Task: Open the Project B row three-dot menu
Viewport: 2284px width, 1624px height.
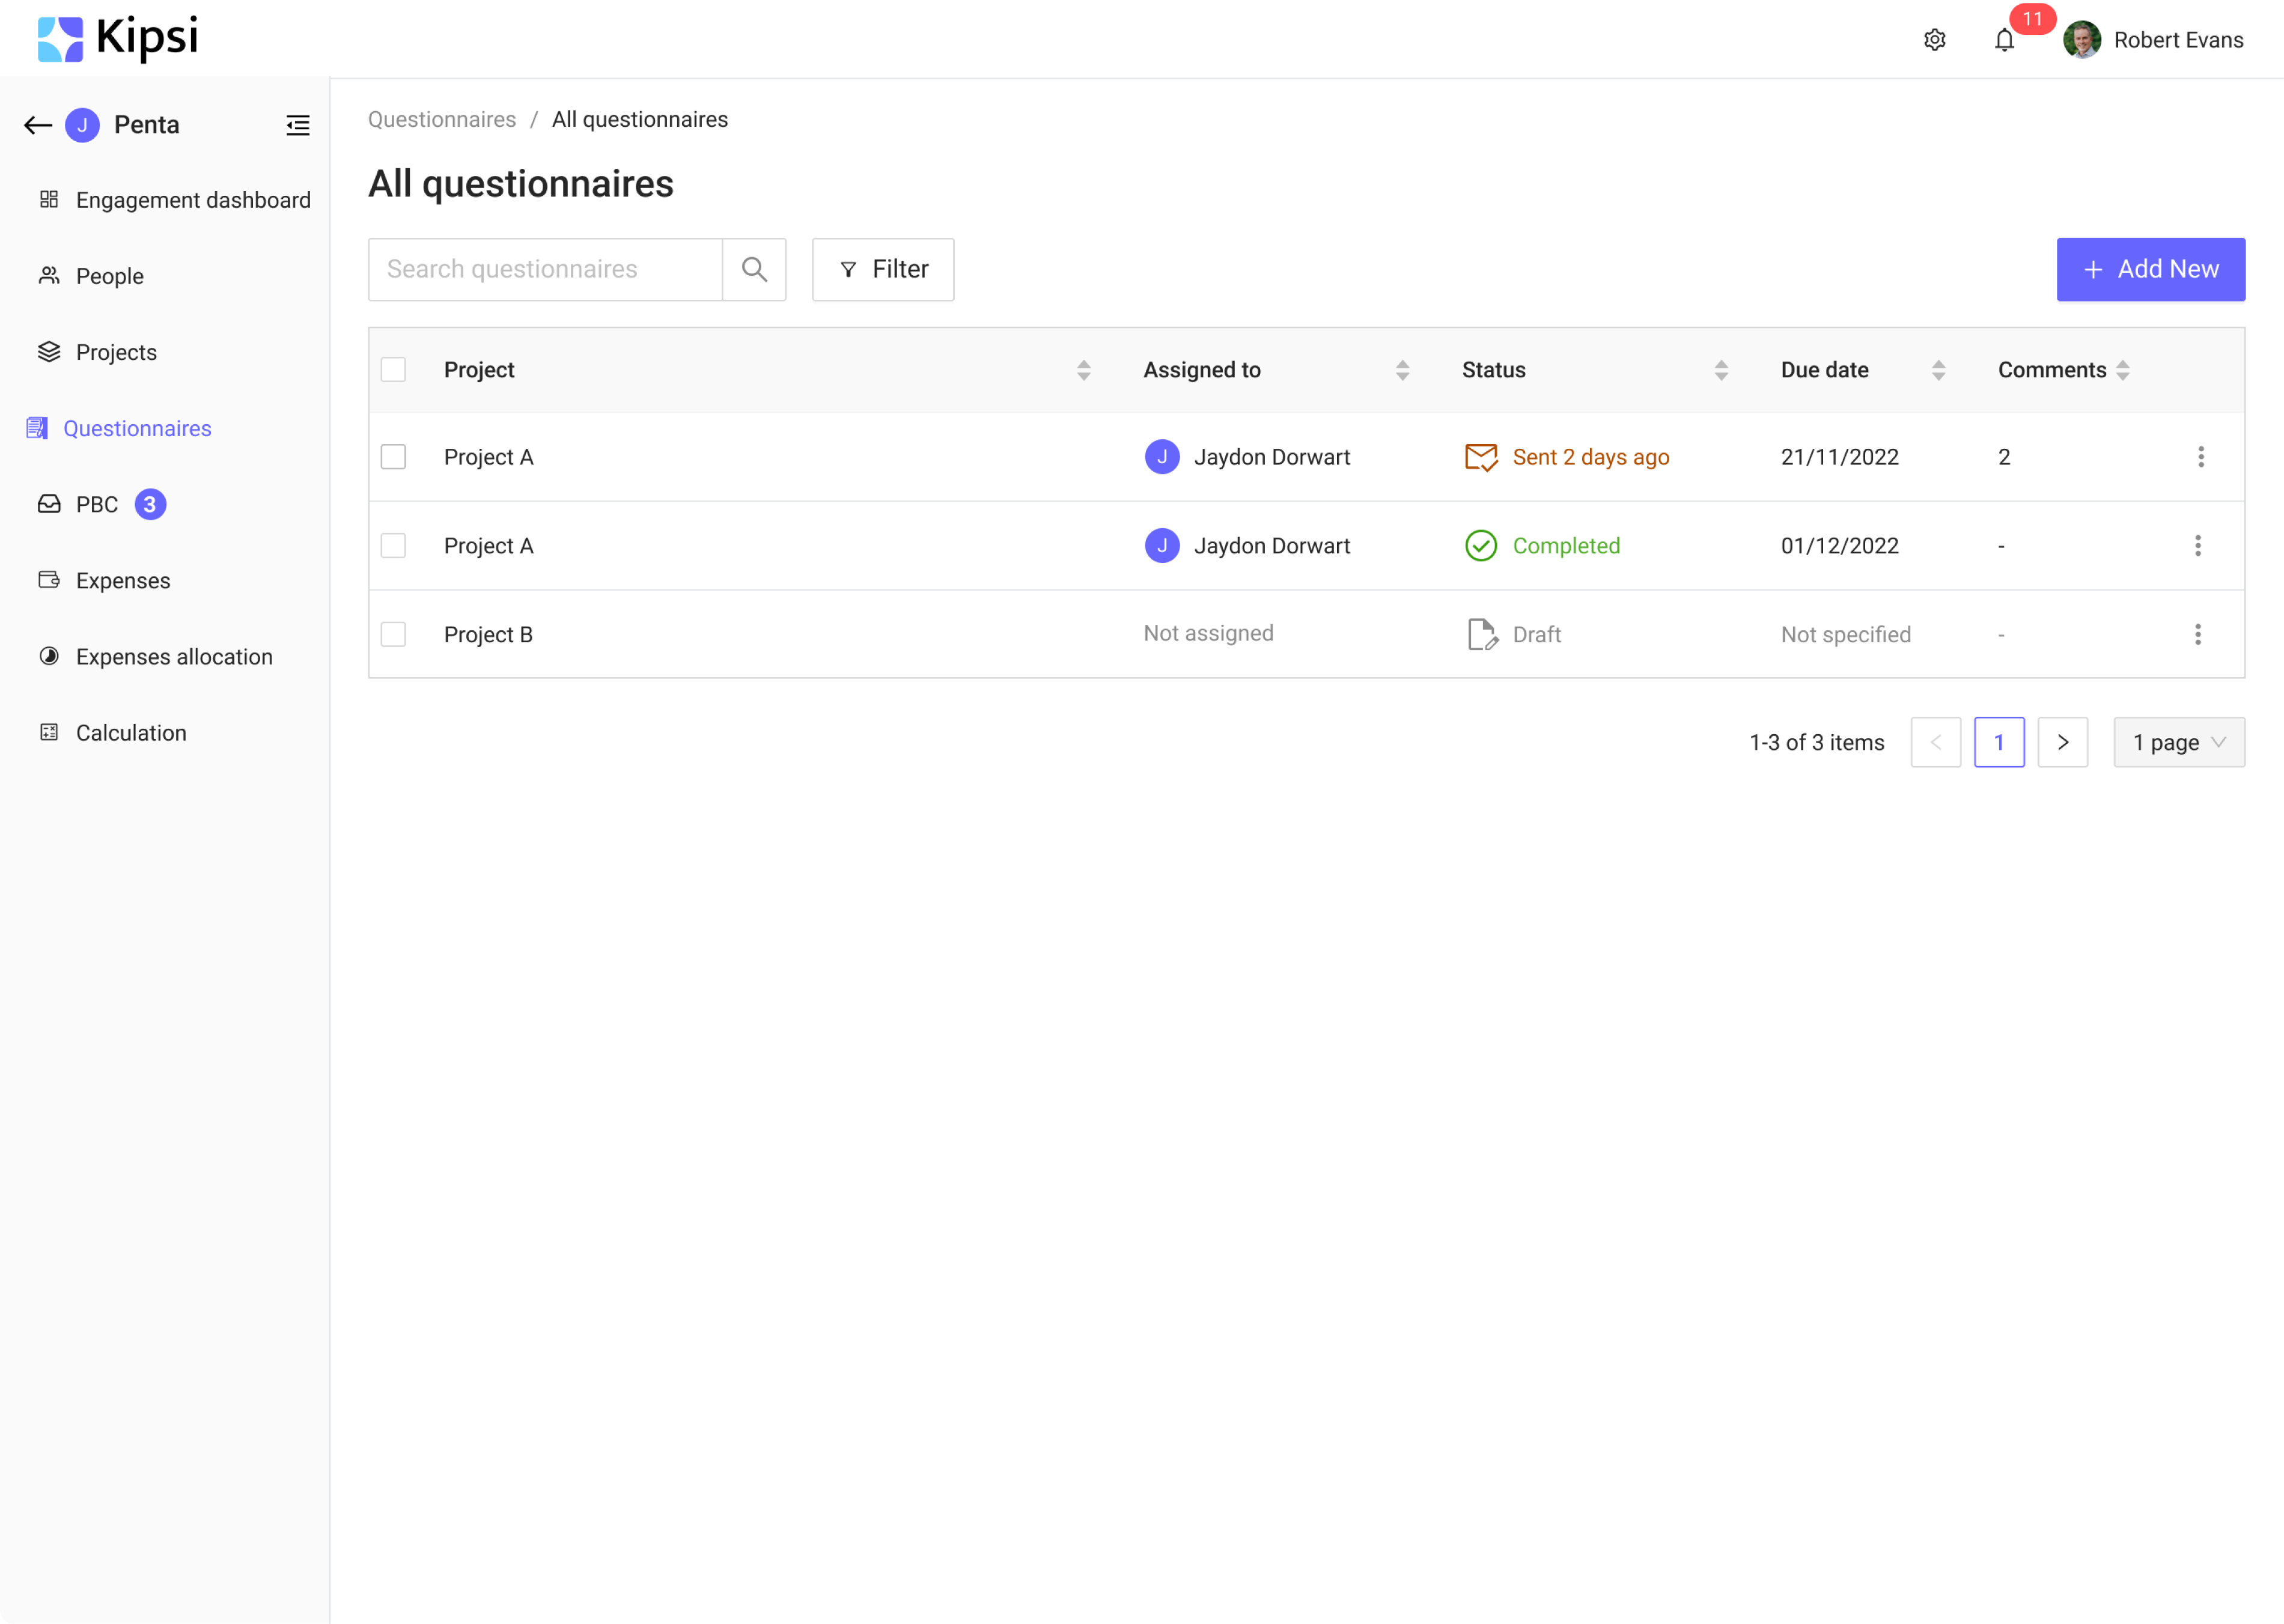Action: 2197,634
